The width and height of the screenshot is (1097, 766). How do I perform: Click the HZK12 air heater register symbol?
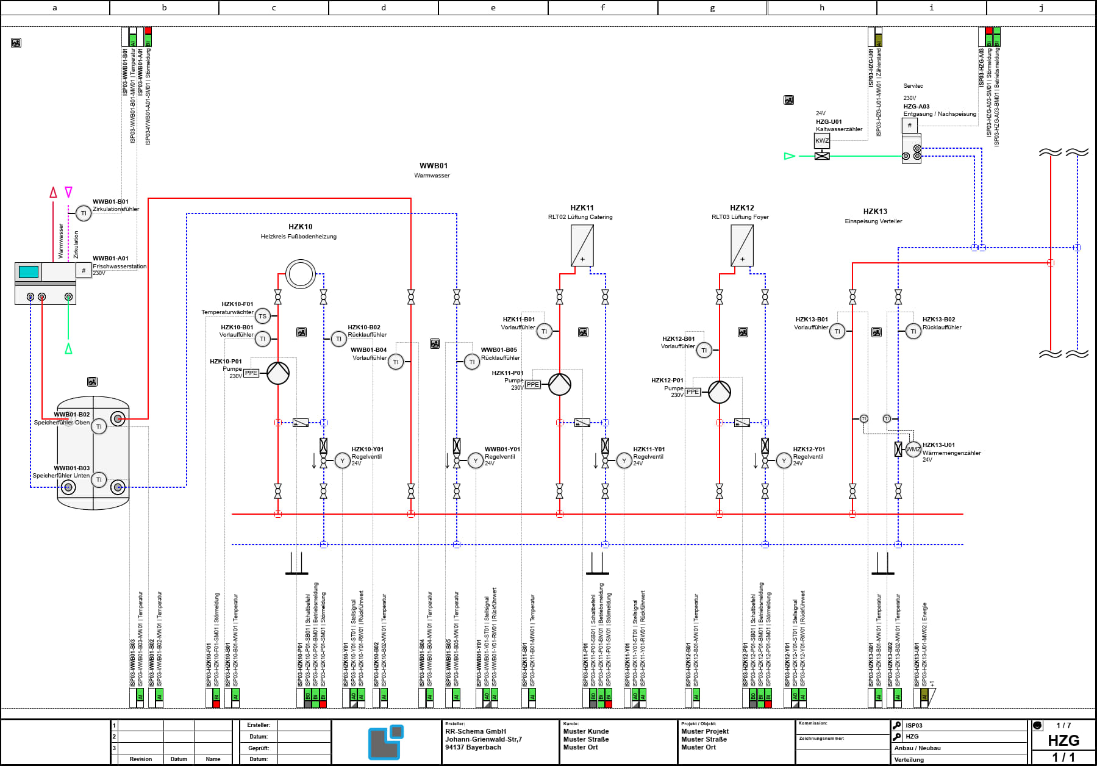[742, 246]
